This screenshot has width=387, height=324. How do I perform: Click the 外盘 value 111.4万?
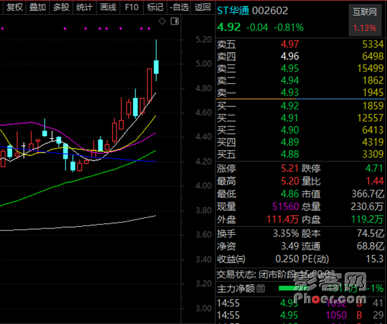click(x=283, y=220)
